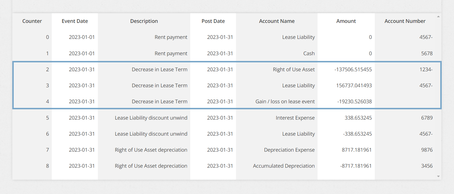Select Counter cell 2
The width and height of the screenshot is (454, 194).
[47, 70]
